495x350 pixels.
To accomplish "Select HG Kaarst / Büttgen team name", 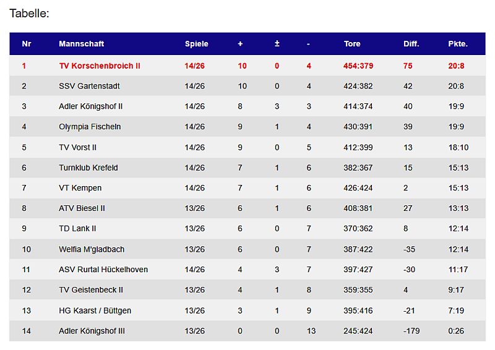I will (x=95, y=310).
